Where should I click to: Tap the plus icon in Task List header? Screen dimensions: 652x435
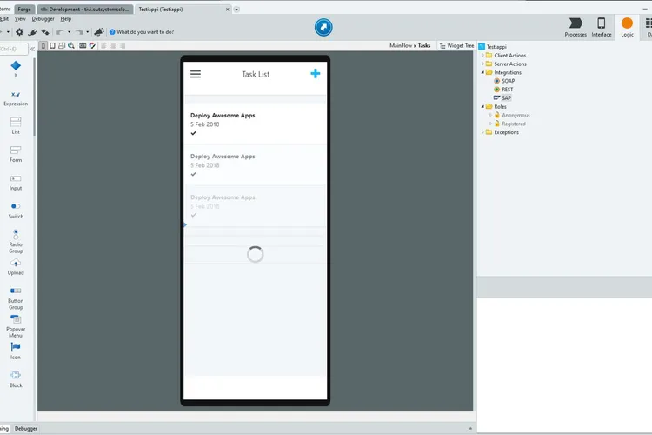coord(315,74)
